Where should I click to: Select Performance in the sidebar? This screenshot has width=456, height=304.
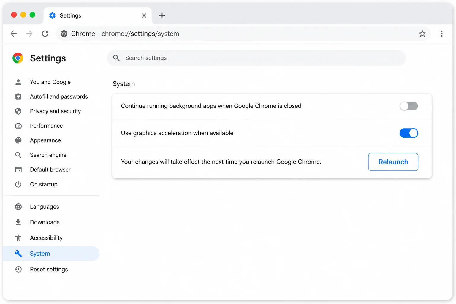click(51, 126)
